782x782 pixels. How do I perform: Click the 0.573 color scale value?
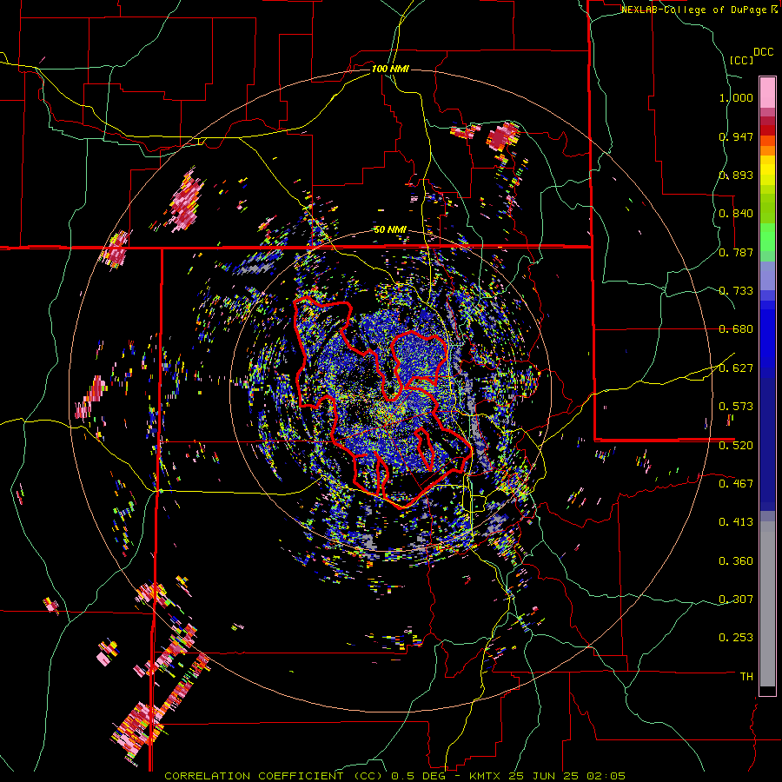(736, 407)
